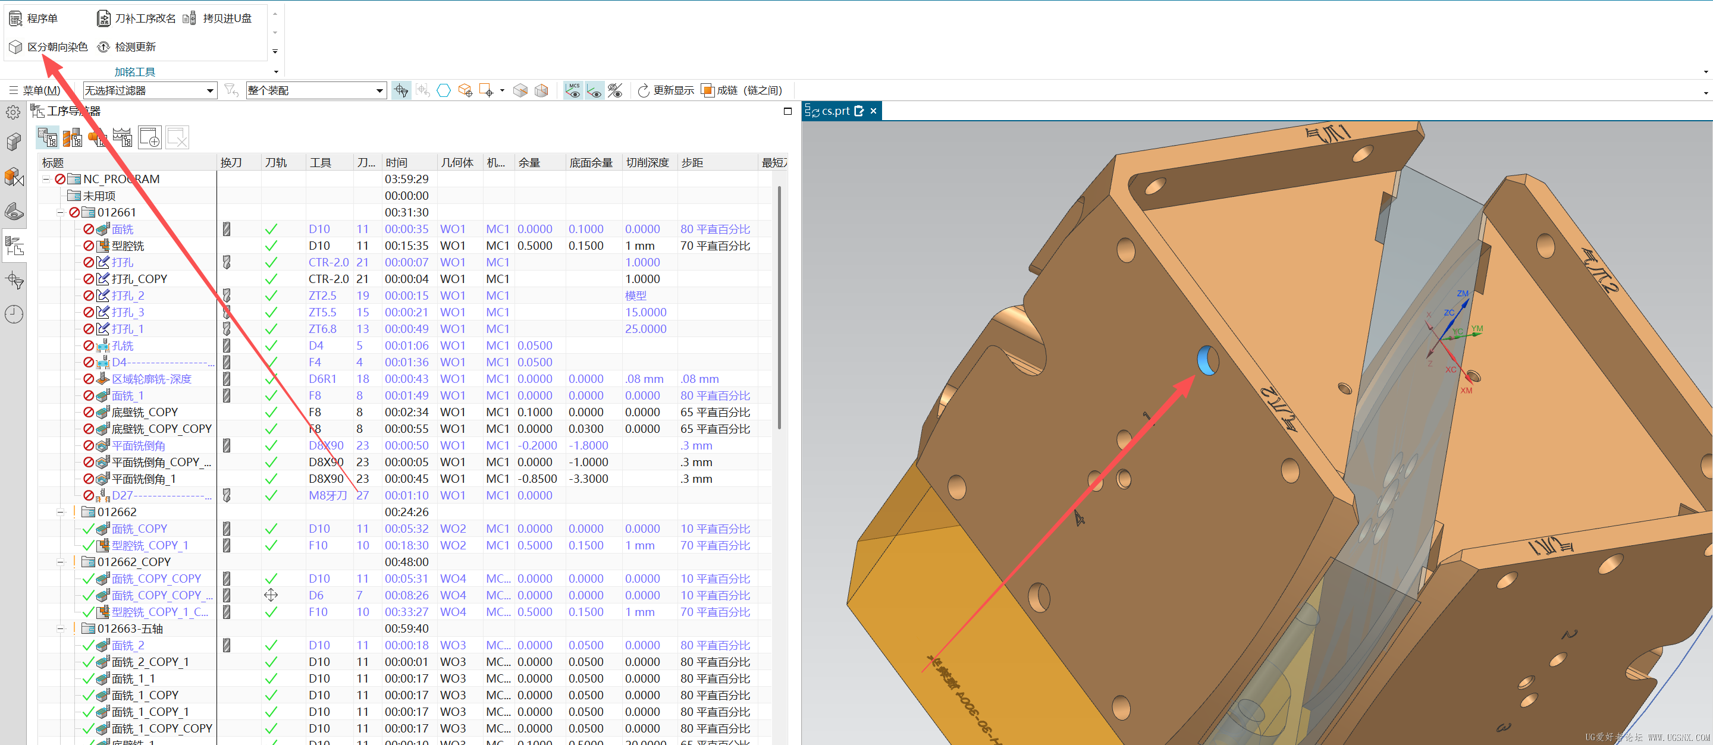
Task: Toggle MCS display visibility
Action: click(x=573, y=90)
